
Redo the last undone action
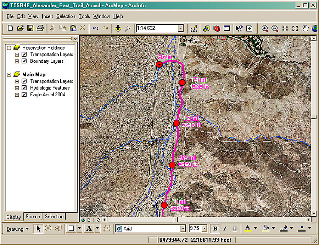(x=105, y=28)
